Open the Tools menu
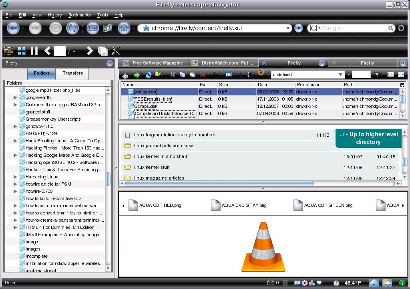This screenshot has height=289, width=410. [x=102, y=15]
